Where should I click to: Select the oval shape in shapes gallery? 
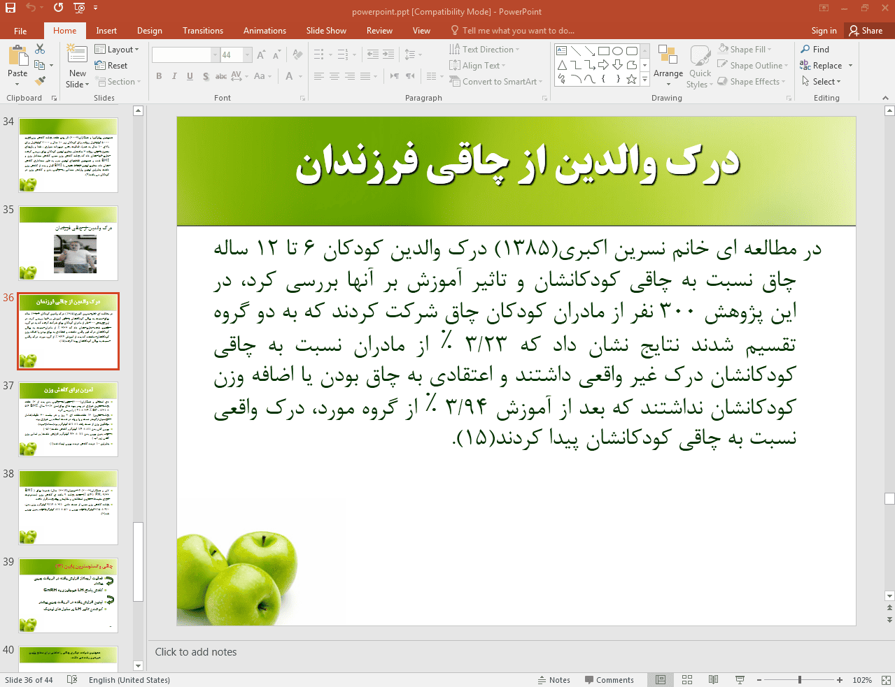point(618,51)
